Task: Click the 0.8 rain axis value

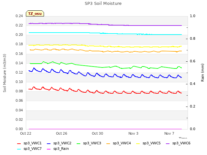Action: pyautogui.click(x=192, y=39)
